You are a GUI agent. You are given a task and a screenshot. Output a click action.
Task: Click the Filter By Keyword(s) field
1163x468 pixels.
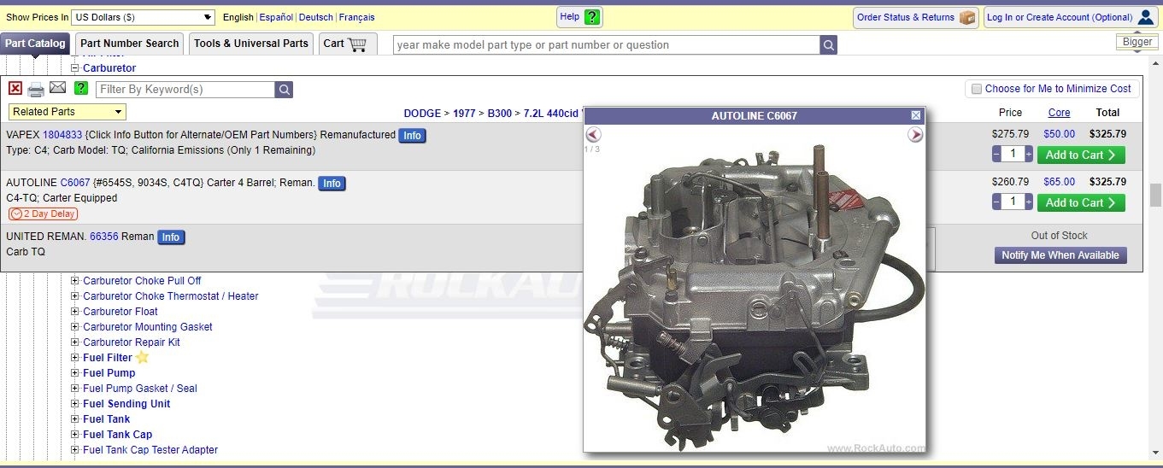pyautogui.click(x=185, y=90)
